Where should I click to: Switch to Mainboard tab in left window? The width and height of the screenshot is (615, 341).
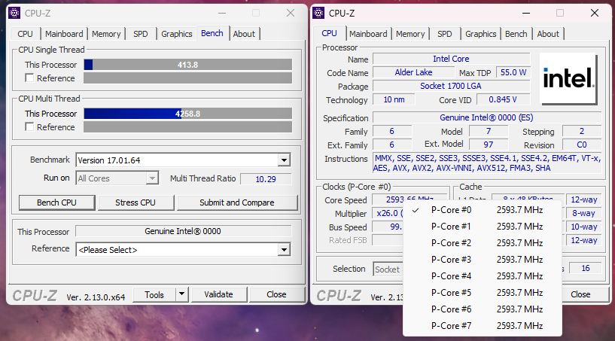pyautogui.click(x=64, y=34)
